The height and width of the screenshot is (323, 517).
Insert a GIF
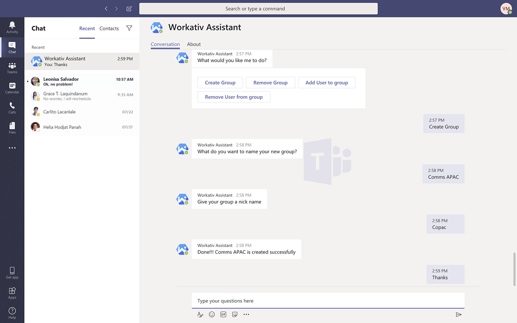[x=223, y=315]
